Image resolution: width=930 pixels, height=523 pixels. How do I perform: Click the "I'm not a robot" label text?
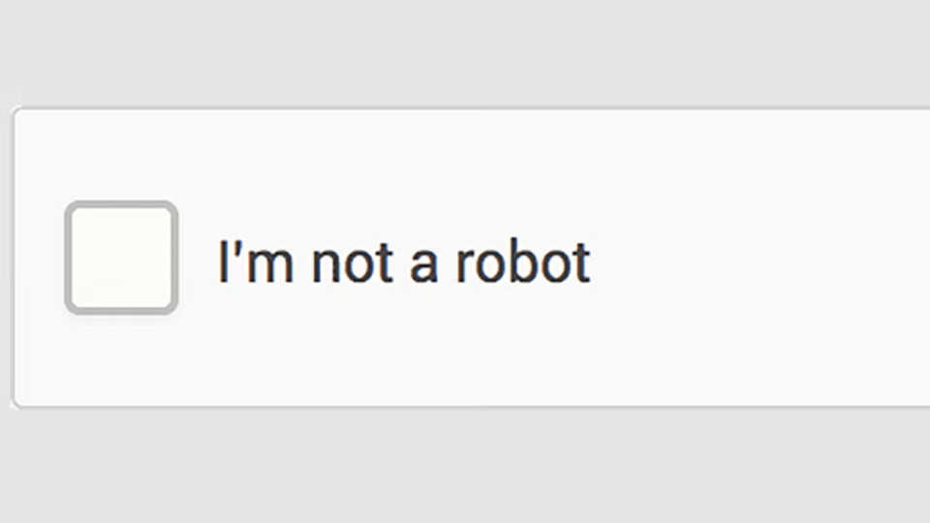click(x=404, y=261)
